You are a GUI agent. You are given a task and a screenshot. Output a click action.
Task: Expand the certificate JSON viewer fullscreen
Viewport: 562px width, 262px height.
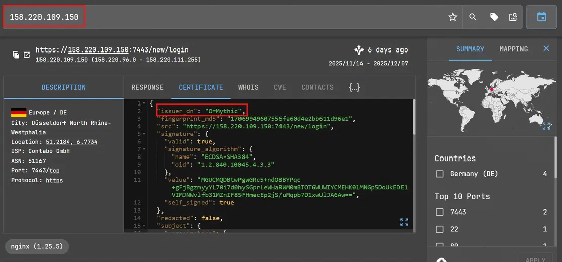404,222
